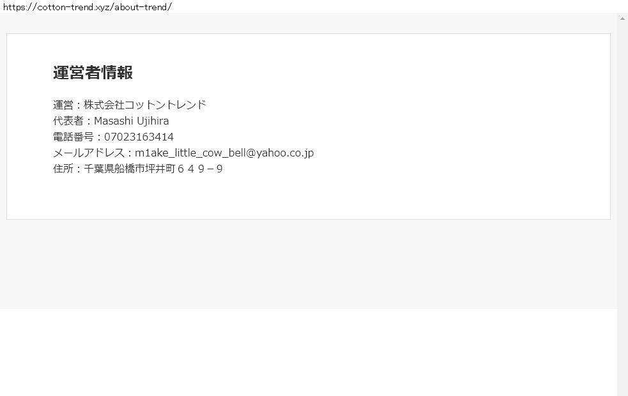
Task: Click the representative name Masashi Ujihira
Action: (x=132, y=121)
